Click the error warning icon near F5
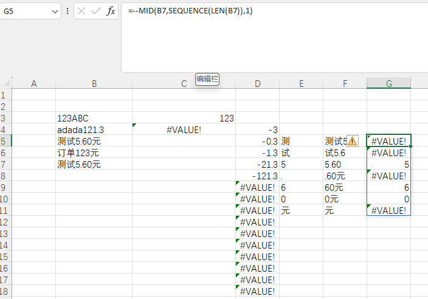The width and height of the screenshot is (428, 299). point(353,141)
